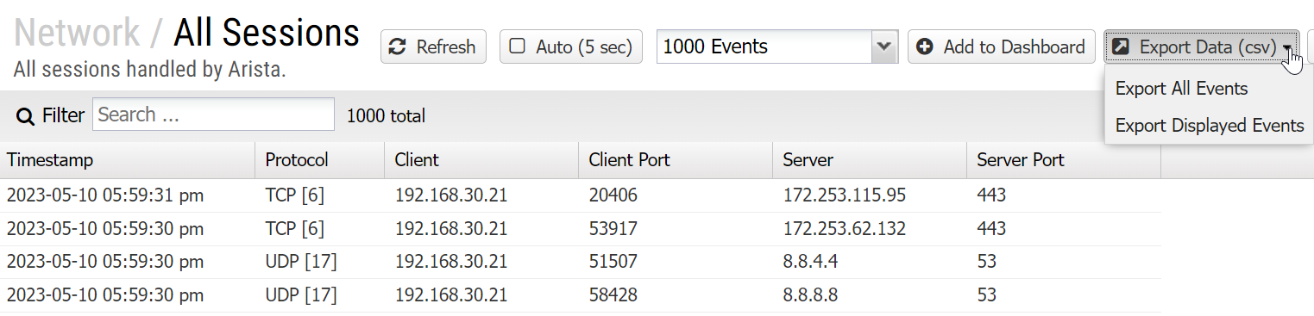Click the plus icon on Add to Dashboard
The image size is (1314, 316).
925,46
